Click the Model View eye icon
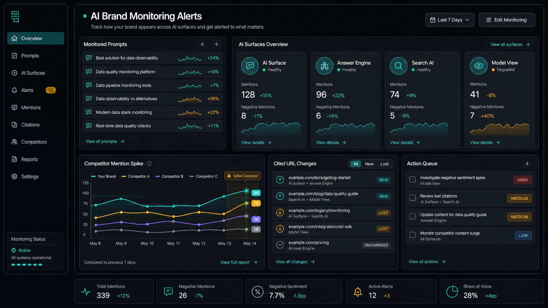Screen dimensions: 548x308 tap(479, 66)
